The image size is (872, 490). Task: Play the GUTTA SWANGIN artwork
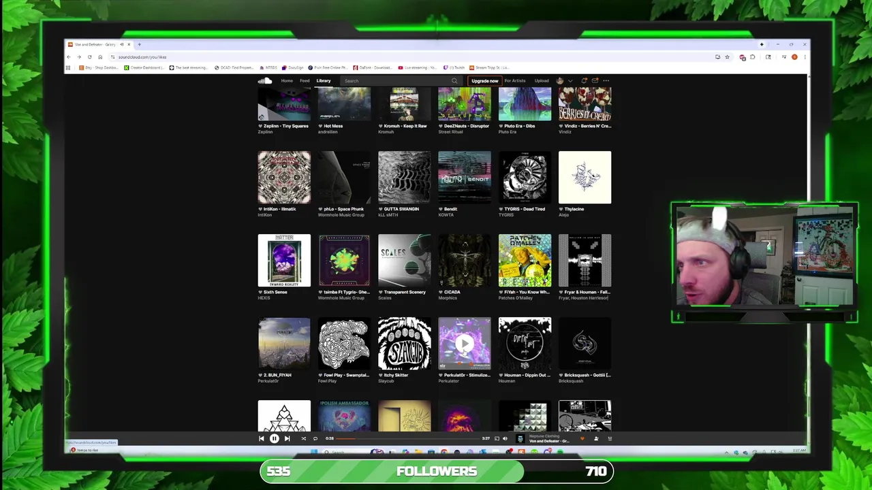pos(405,177)
